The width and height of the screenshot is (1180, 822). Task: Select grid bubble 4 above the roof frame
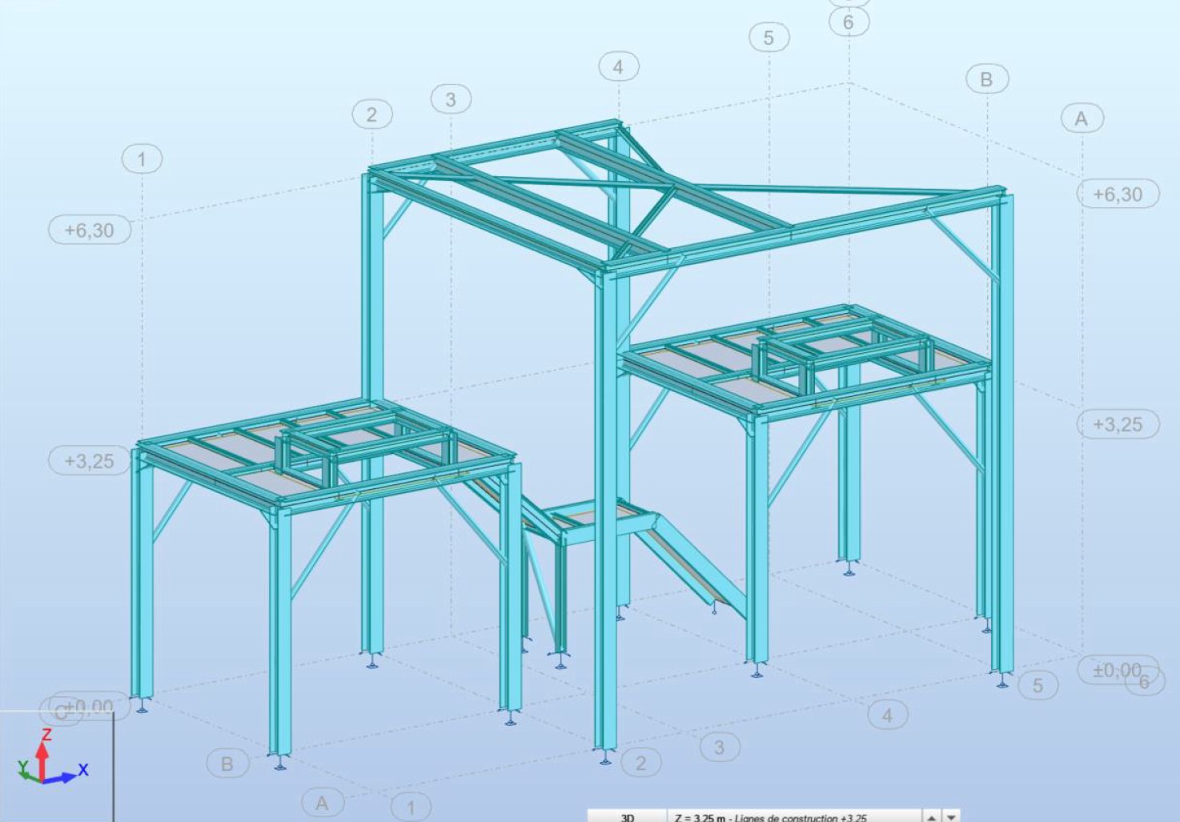618,67
